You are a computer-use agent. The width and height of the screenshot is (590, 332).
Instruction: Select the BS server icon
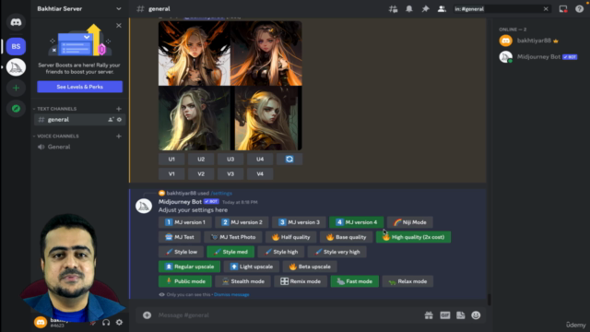pyautogui.click(x=16, y=46)
